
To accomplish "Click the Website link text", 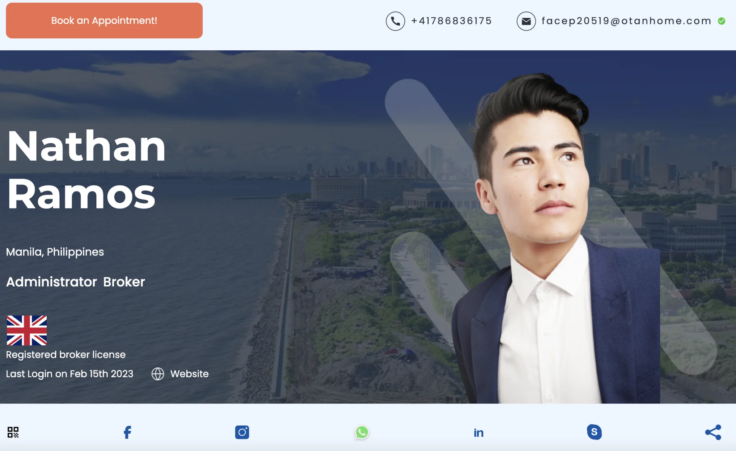I will (x=189, y=374).
